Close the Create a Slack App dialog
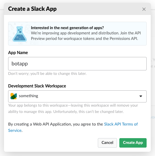The height and width of the screenshot is (156, 155). pyautogui.click(x=144, y=9)
